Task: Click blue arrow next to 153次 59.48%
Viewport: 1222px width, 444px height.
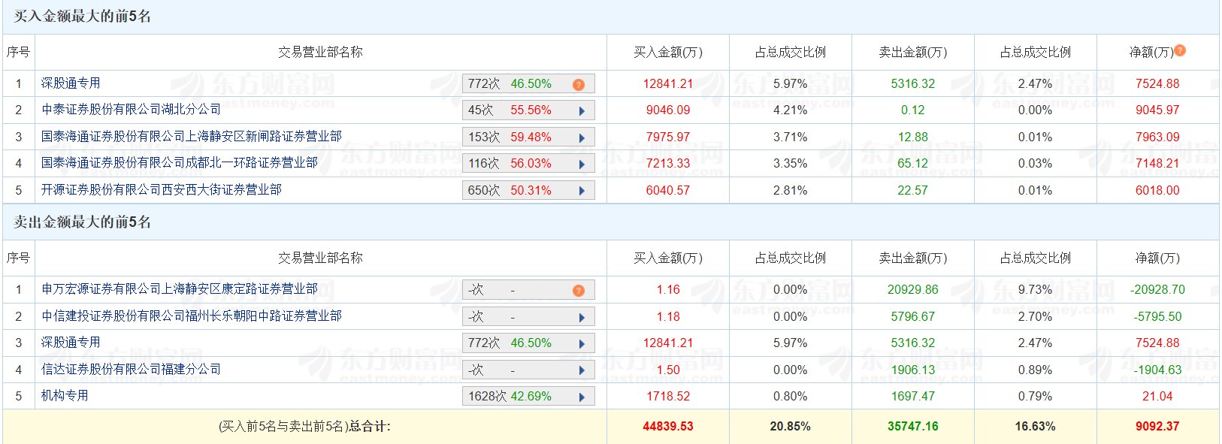Action: click(x=582, y=138)
